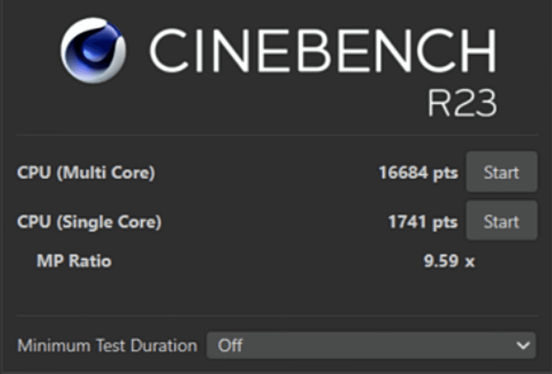Click the separator line above Minimum Test Duration
This screenshot has width=552, height=374.
[276, 315]
